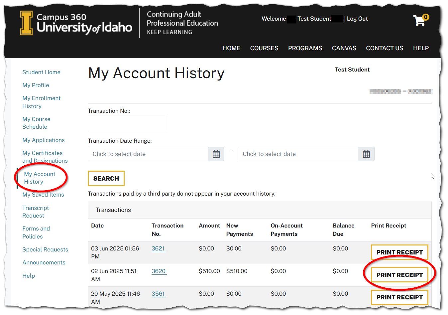Viewport: 448px width, 315px height.
Task: Select My Account History in the sidebar
Action: click(x=40, y=178)
